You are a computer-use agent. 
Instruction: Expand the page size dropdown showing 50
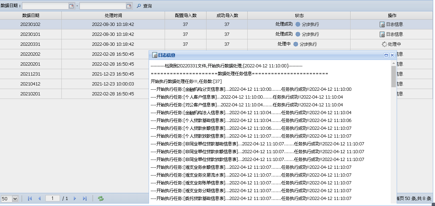coord(15,199)
